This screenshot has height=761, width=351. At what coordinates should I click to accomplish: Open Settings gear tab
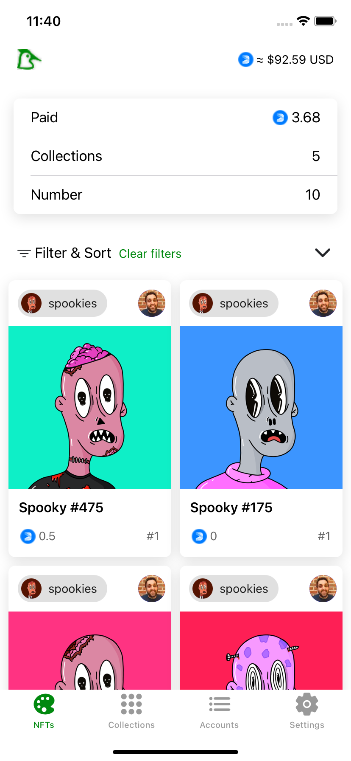tap(307, 710)
